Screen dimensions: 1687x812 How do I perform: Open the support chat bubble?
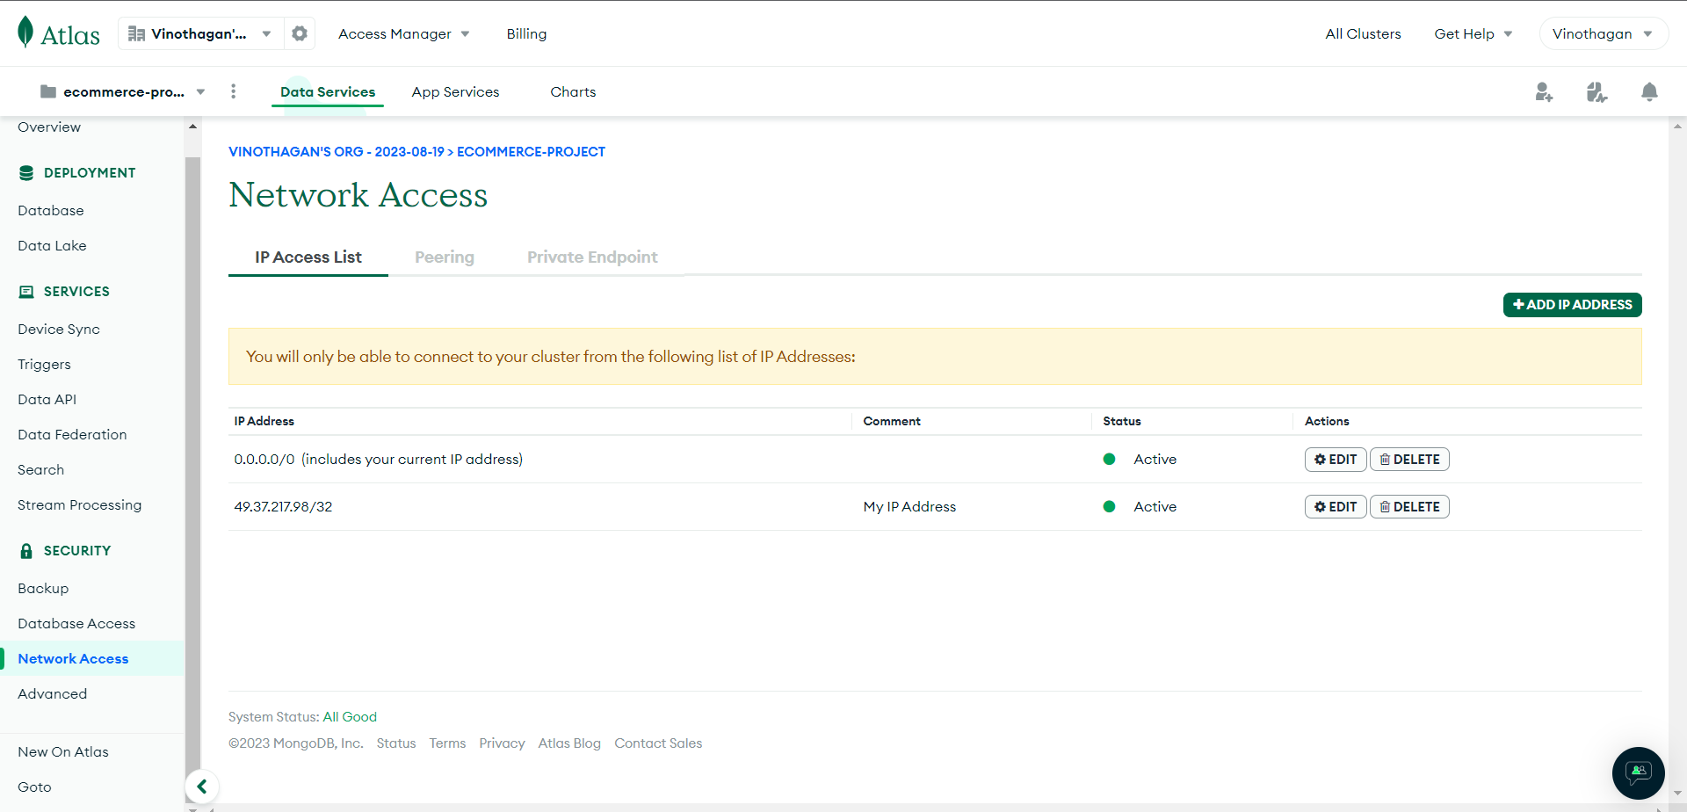tap(1638, 773)
